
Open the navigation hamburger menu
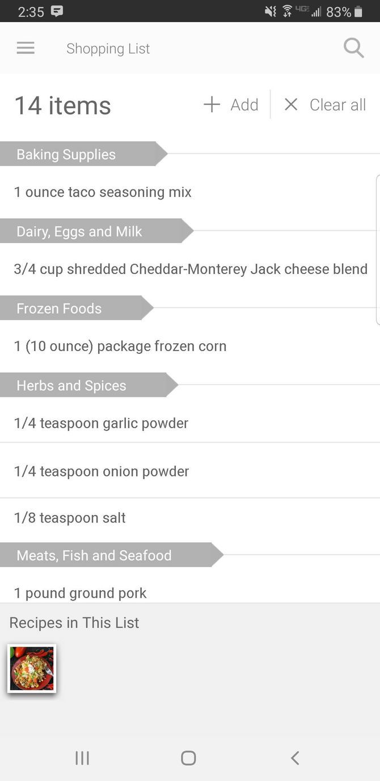tap(25, 48)
